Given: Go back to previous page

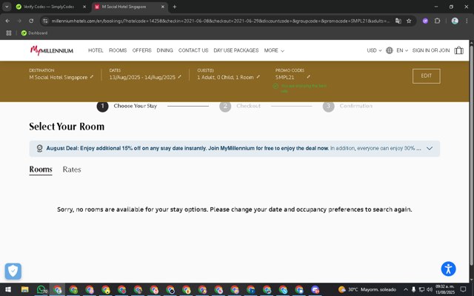Looking at the screenshot, I should pos(7,21).
